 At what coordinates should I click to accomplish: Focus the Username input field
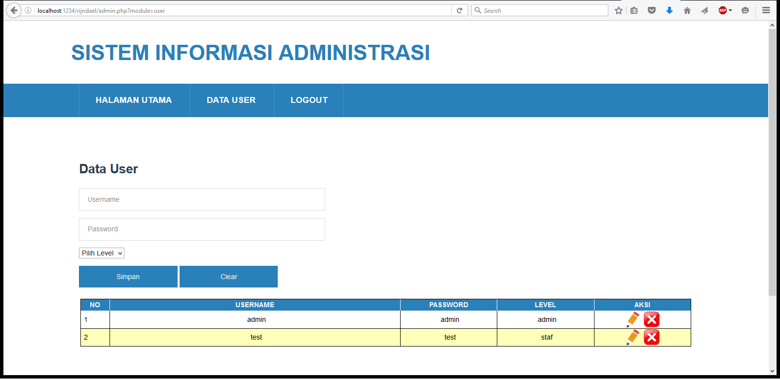coord(202,199)
